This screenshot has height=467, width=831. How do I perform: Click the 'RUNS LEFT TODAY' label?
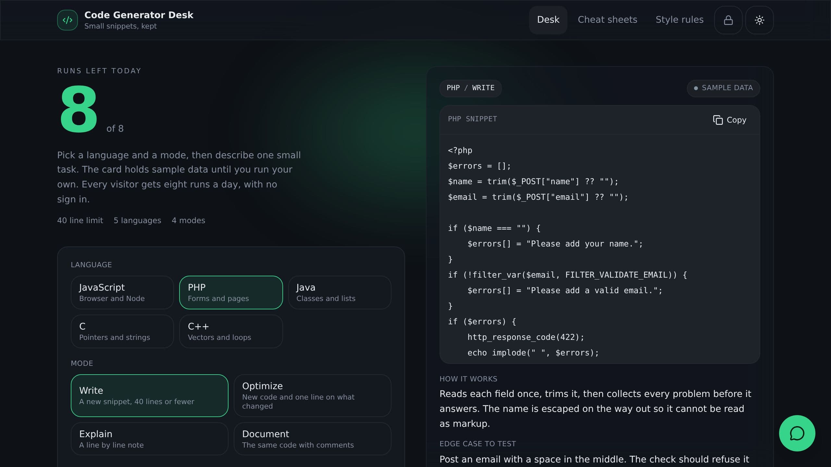pyautogui.click(x=99, y=71)
